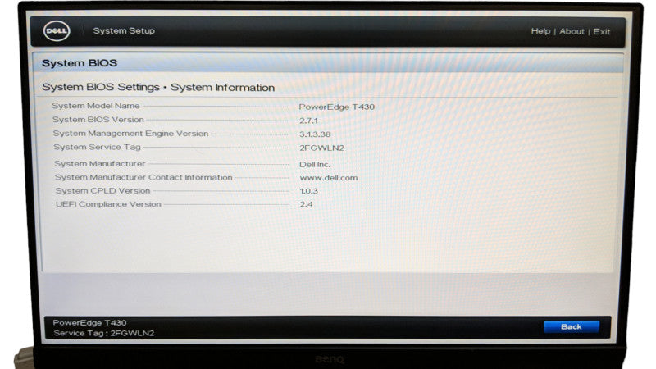Open the Help link
Image resolution: width=656 pixels, height=369 pixels.
tap(540, 31)
